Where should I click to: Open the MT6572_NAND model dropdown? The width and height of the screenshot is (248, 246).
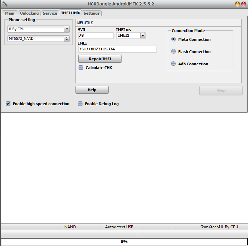38,38
